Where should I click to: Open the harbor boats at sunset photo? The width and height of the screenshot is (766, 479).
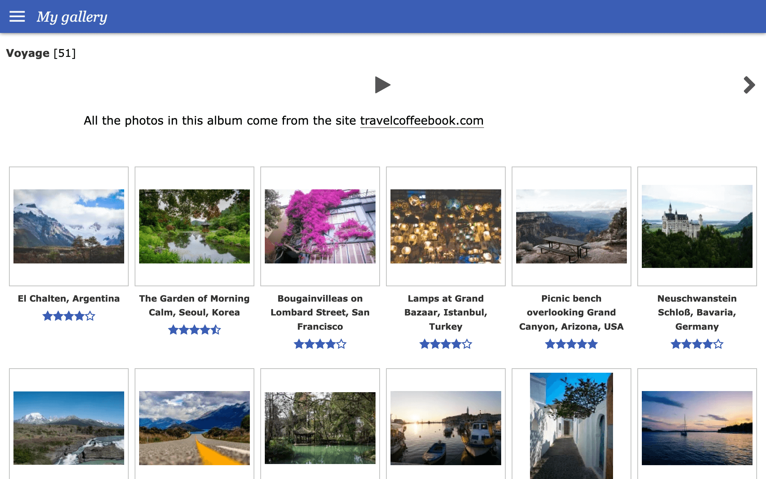click(446, 428)
